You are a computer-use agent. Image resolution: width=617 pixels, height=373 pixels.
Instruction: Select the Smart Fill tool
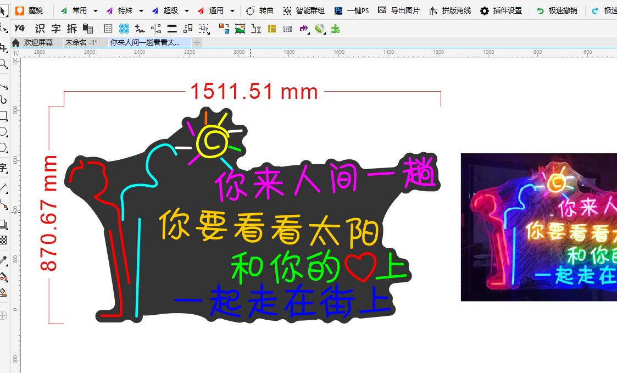coord(3,292)
